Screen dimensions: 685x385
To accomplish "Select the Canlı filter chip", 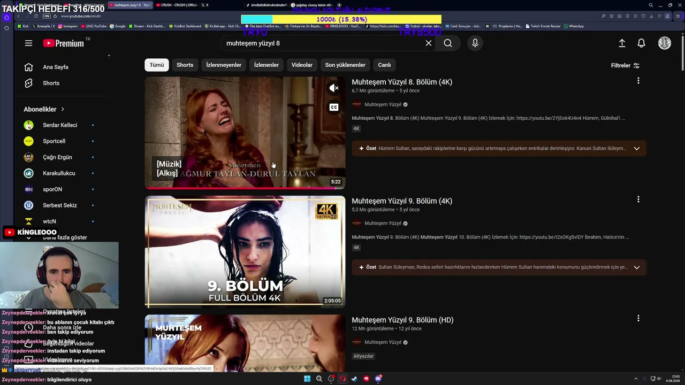I will click(x=385, y=65).
